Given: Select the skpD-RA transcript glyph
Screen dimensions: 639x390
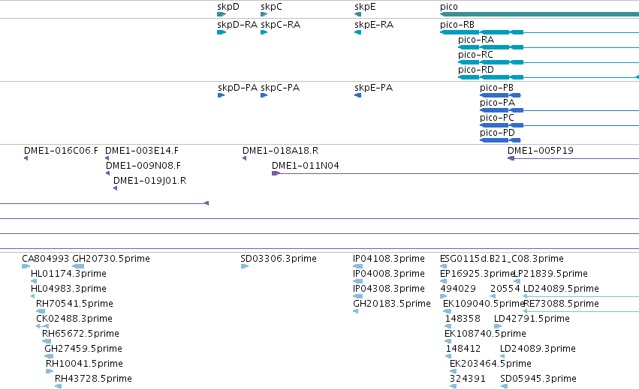Looking at the screenshot, I should (x=222, y=32).
